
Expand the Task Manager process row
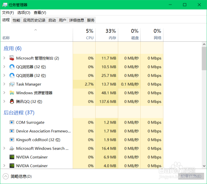[x=4, y=84]
